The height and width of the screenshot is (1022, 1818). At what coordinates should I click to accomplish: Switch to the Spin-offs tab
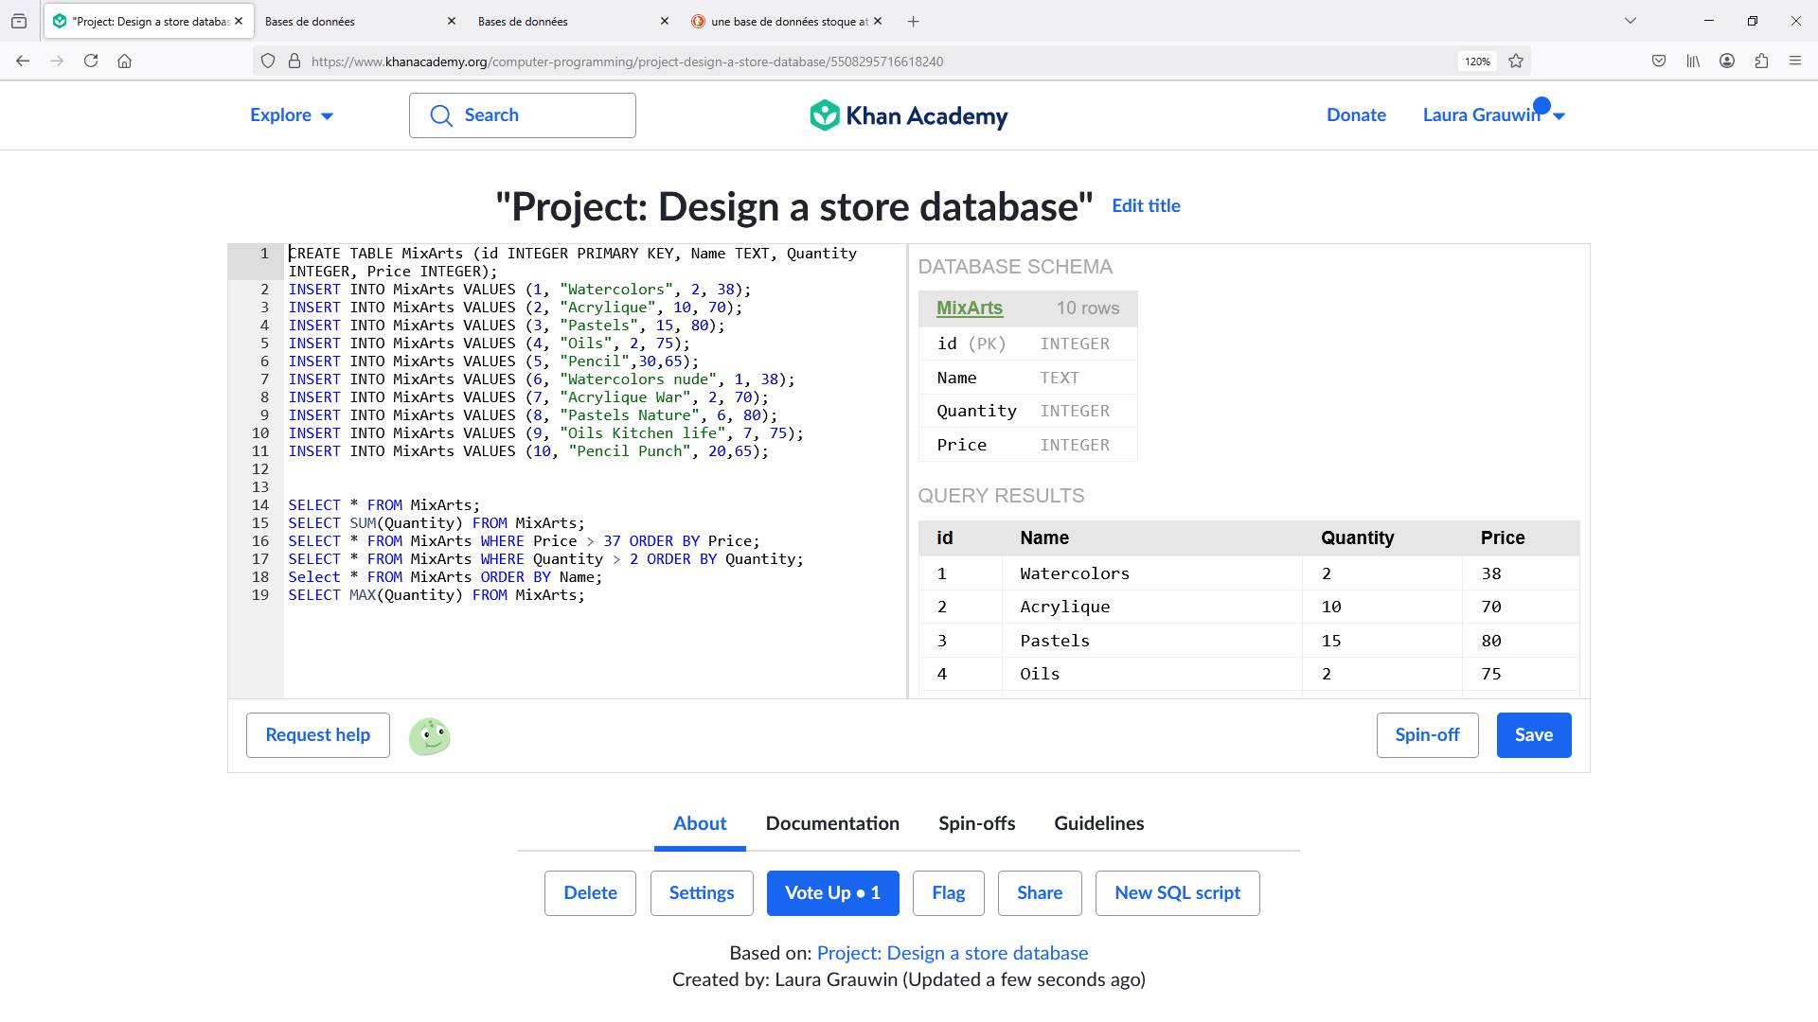[976, 823]
